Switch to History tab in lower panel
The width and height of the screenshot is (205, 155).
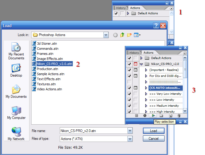134,52
